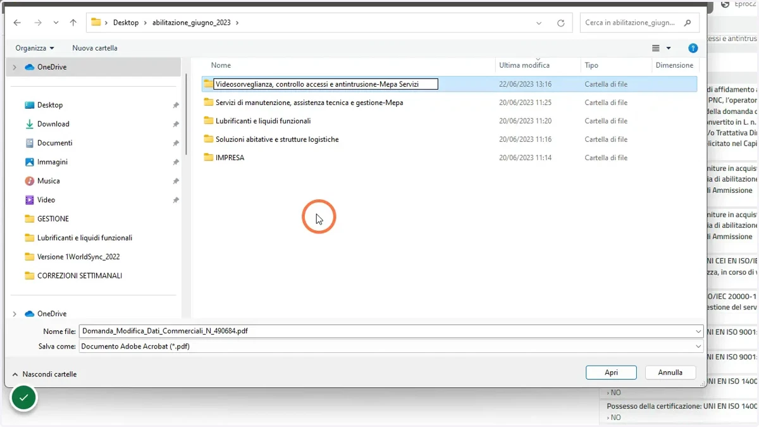Open the Video sidebar folder
Image resolution: width=759 pixels, height=427 pixels.
[x=46, y=200]
